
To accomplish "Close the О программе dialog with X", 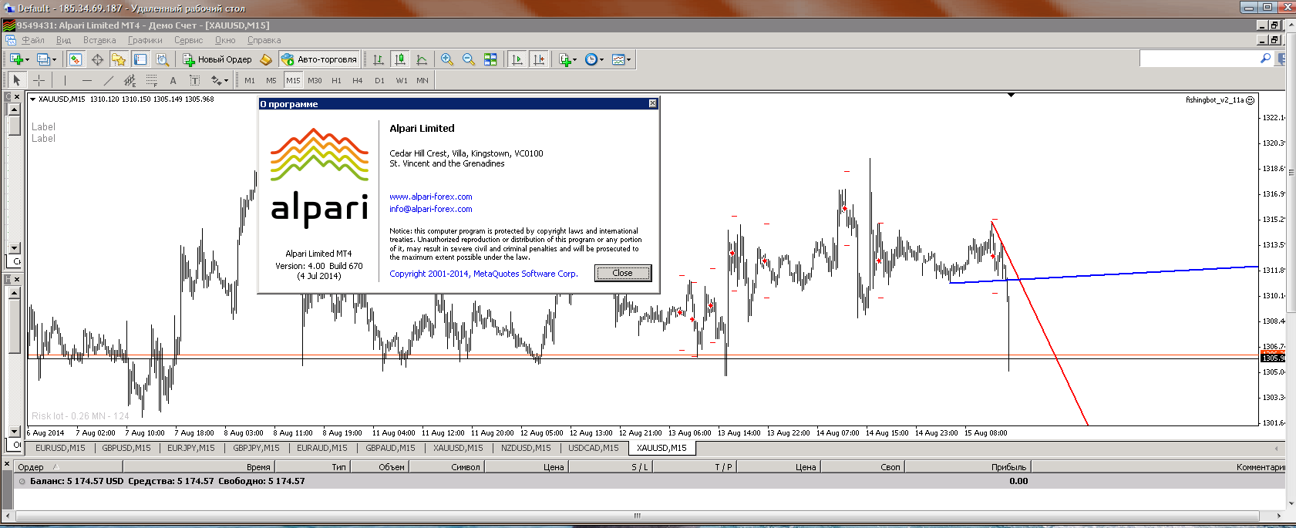I will (x=652, y=103).
